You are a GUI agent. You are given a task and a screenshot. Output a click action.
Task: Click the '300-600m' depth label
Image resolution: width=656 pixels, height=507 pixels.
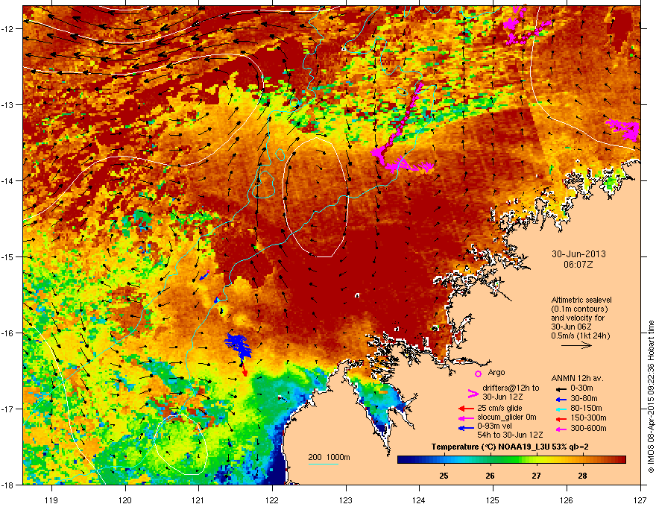click(x=588, y=429)
